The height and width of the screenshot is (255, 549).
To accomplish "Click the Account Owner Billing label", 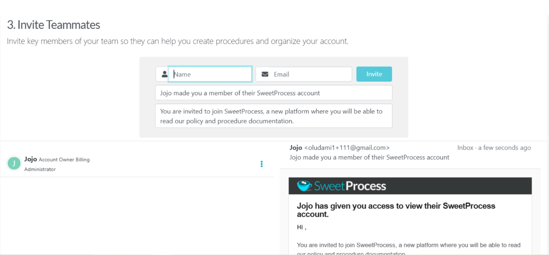I will 64,160.
